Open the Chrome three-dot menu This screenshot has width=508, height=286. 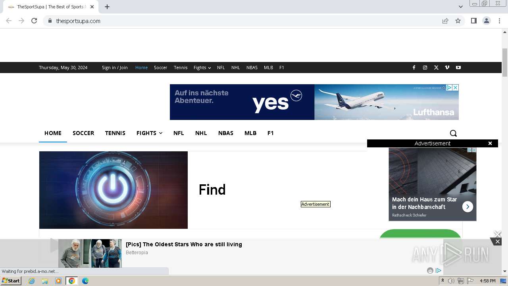[x=500, y=21]
